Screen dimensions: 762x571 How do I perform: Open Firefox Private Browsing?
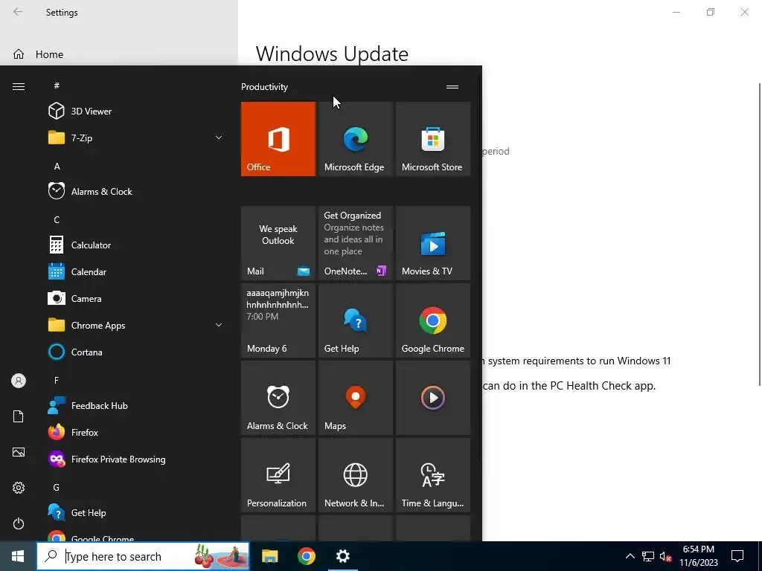[x=136, y=459]
